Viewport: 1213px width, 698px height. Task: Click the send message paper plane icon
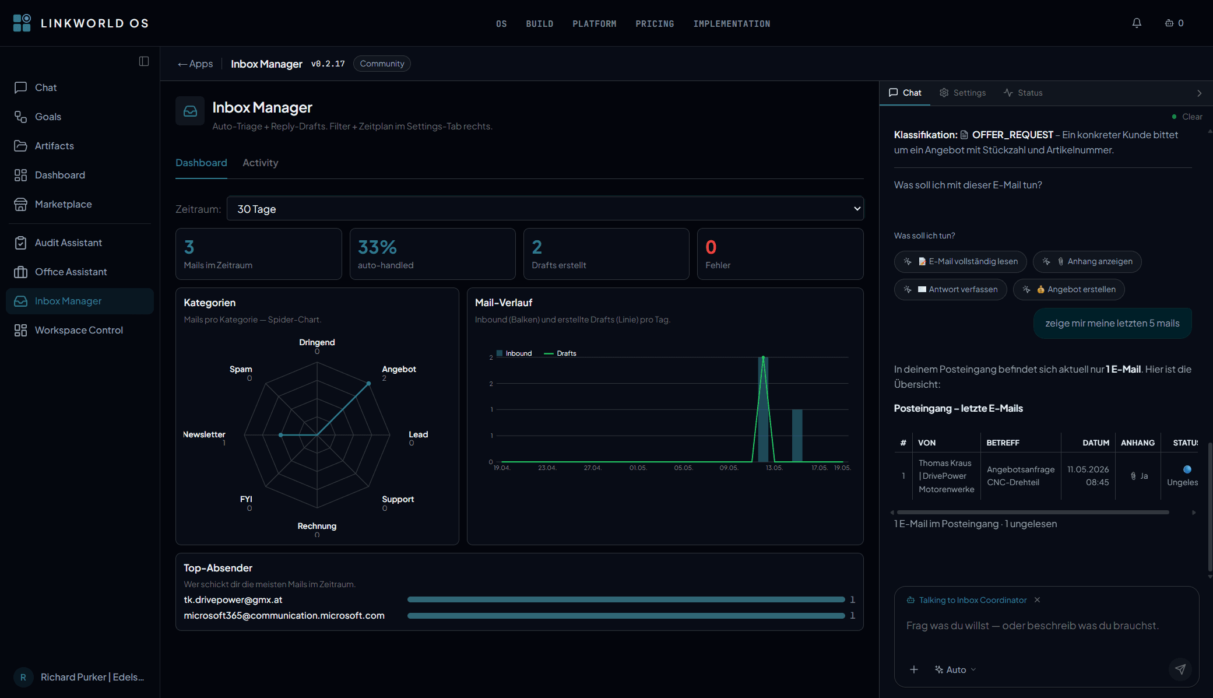coord(1180,669)
